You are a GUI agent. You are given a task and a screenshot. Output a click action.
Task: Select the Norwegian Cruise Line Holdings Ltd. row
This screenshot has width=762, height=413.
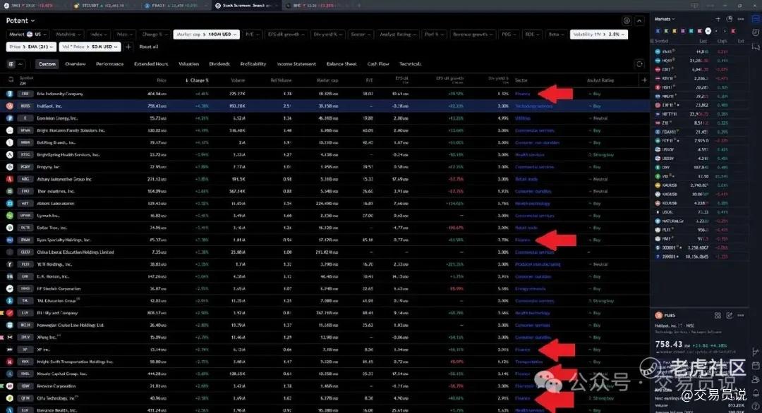325,325
